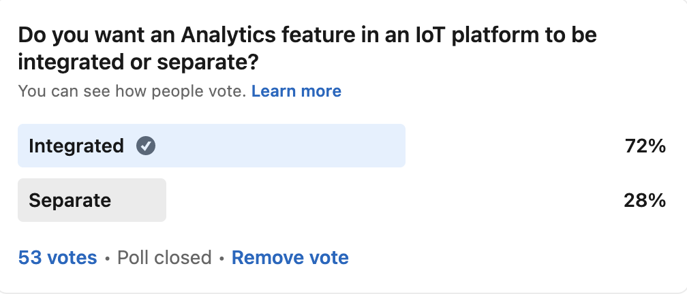
Task: Open the Learn more link
Action: [x=296, y=91]
